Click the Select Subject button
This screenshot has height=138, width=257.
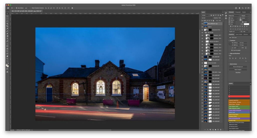pos(238,69)
